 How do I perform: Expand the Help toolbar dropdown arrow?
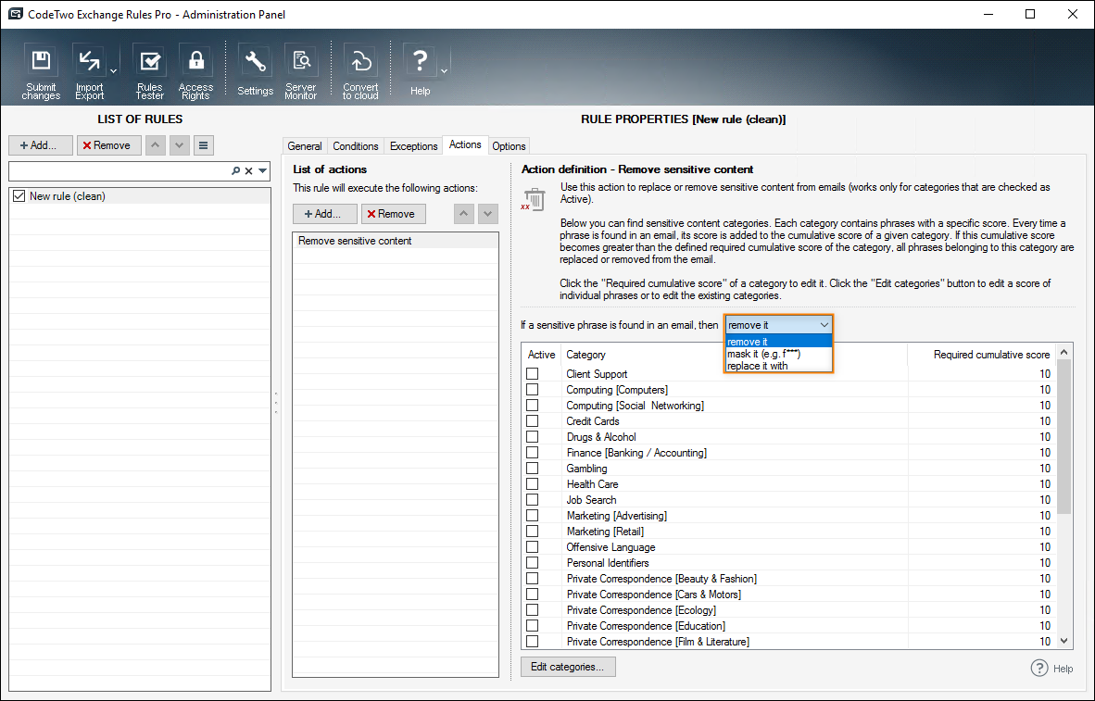click(x=444, y=71)
